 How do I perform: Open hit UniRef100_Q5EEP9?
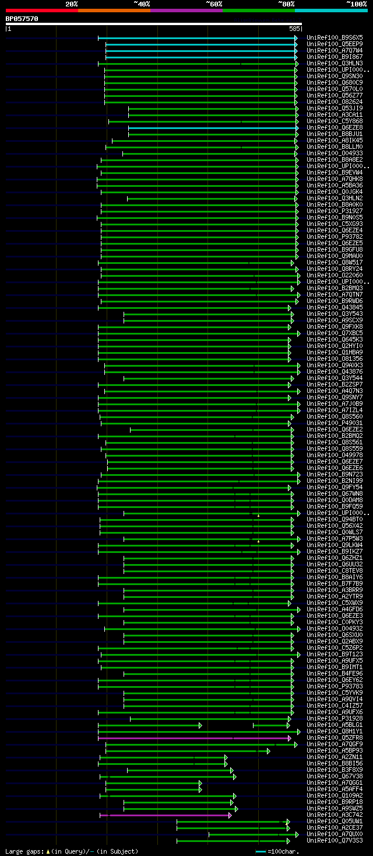335,44
